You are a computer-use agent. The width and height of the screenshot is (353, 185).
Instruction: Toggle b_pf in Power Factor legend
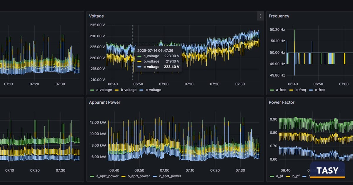pyautogui.click(x=296, y=176)
